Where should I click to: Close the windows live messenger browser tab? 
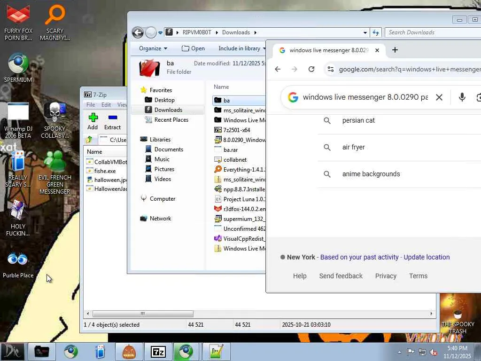(x=377, y=50)
